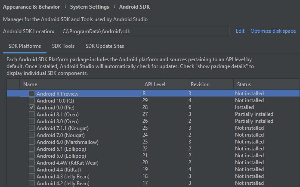Sort by the Revision column header
Screen dimensions: 300x187
210,84
